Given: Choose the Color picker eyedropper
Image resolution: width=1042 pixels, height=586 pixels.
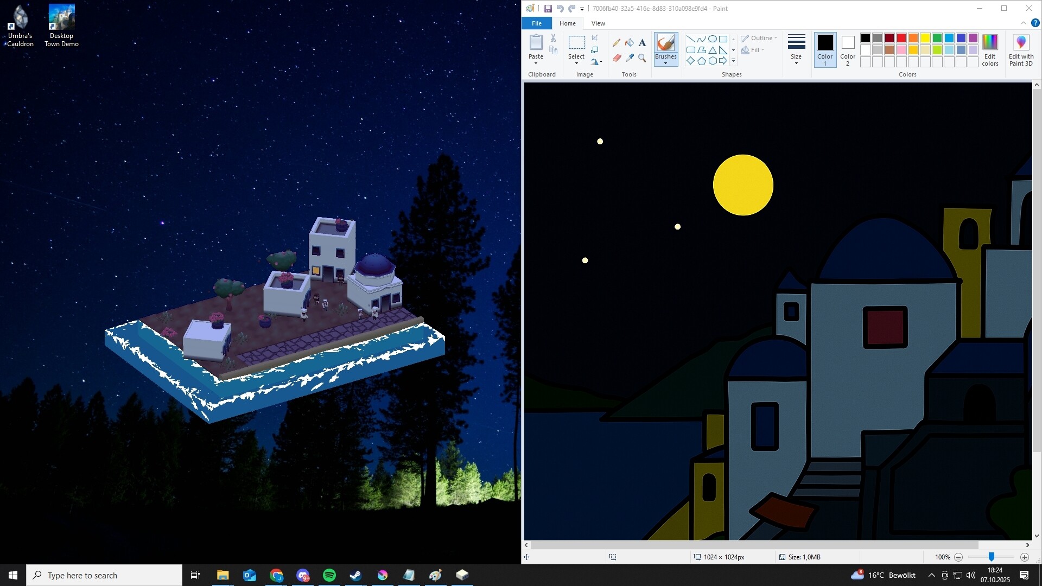Looking at the screenshot, I should click(x=630, y=58).
